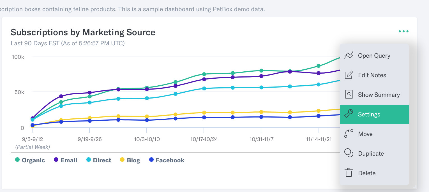This screenshot has width=429, height=192.
Task: Toggle the Organic series in legend
Action: 30,160
